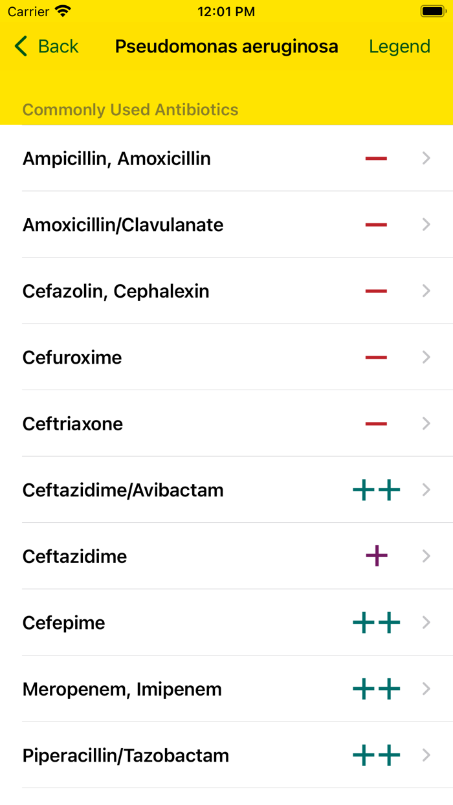Viewport: 453px width, 805px height.
Task: Expand the Ceftriaxone row disclosure arrow
Action: click(426, 423)
